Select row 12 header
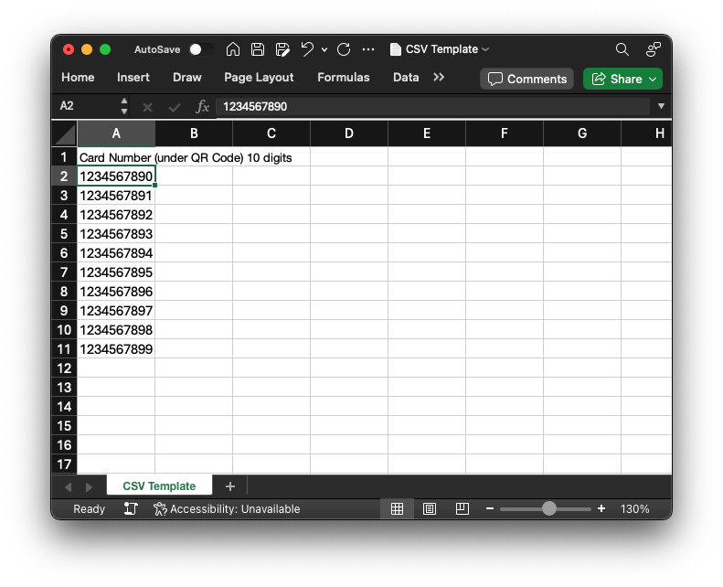This screenshot has height=587, width=723. point(64,368)
